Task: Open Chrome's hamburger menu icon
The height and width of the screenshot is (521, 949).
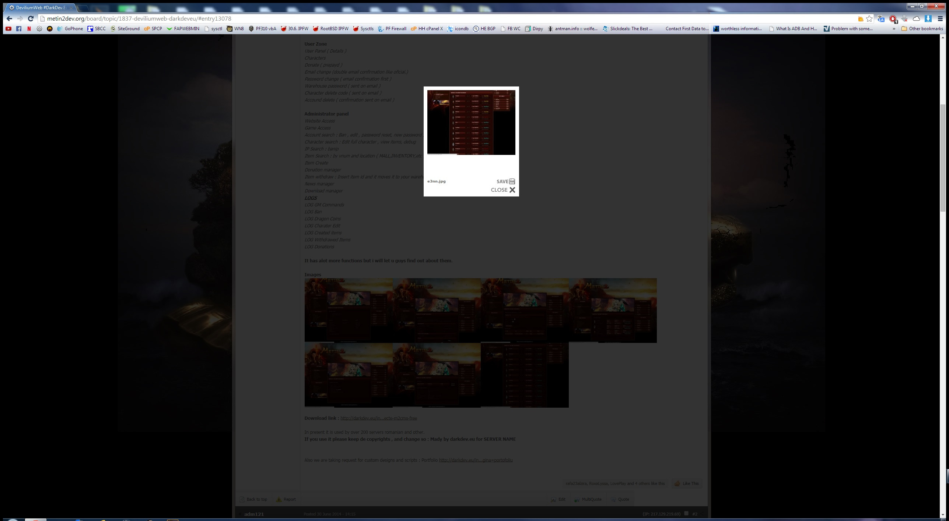Action: point(941,18)
